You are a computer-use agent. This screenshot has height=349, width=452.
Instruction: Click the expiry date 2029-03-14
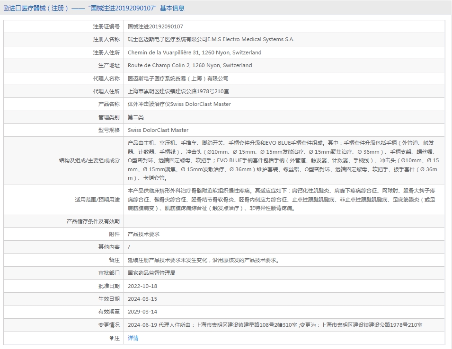(x=142, y=312)
